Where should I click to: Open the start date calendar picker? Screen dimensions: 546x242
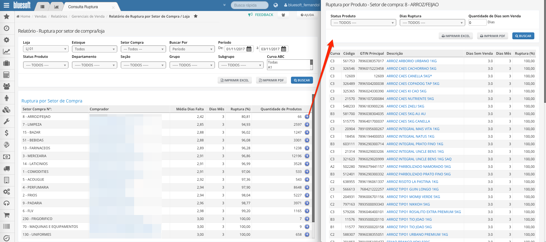[x=249, y=49]
